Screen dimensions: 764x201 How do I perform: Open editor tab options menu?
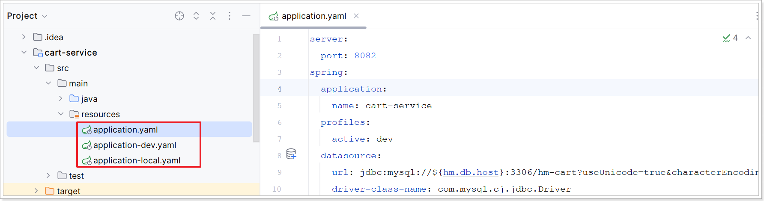pyautogui.click(x=757, y=16)
